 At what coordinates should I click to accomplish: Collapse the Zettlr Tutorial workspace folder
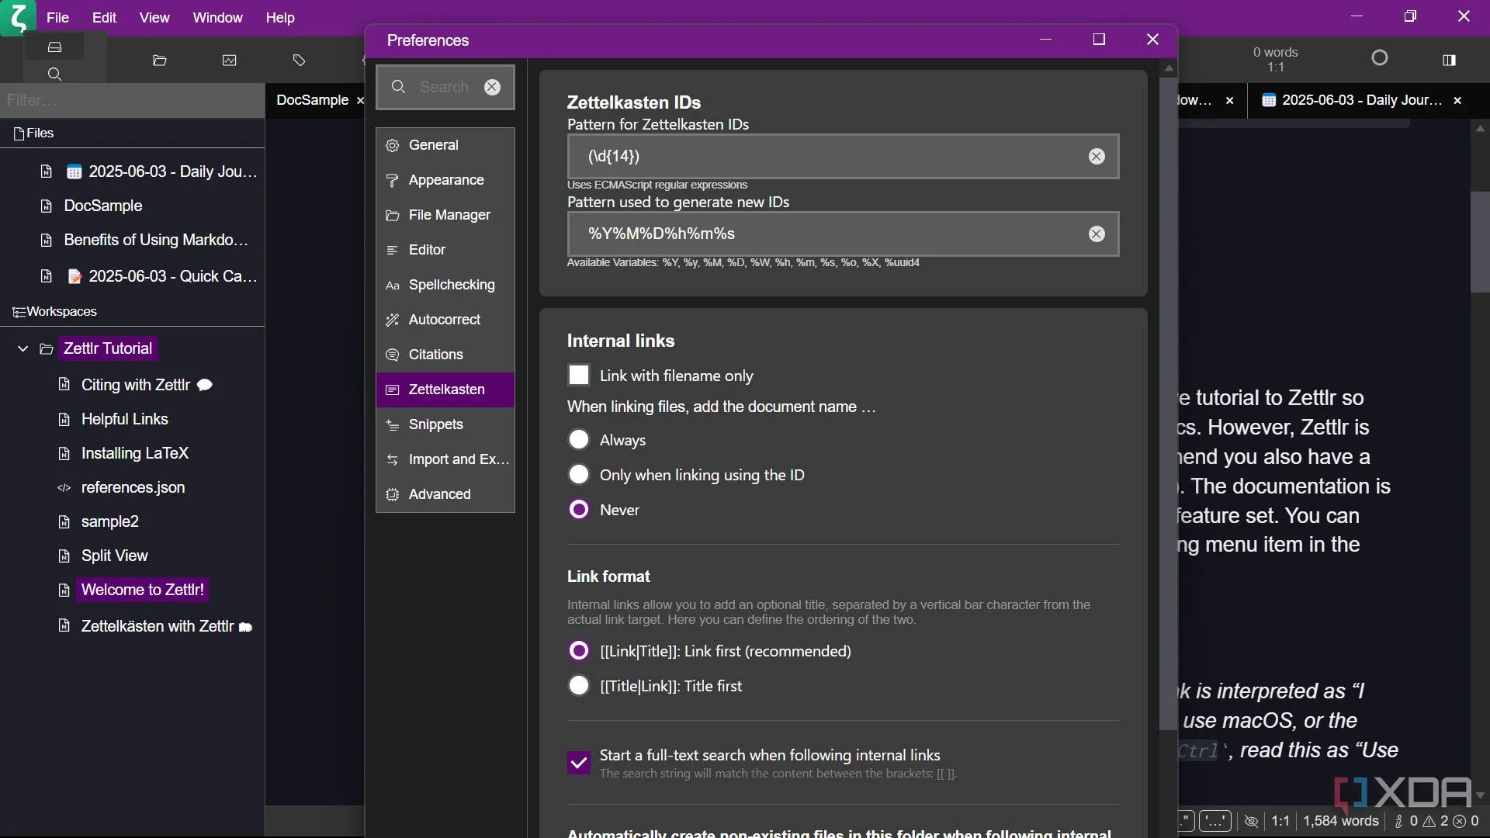click(x=23, y=349)
